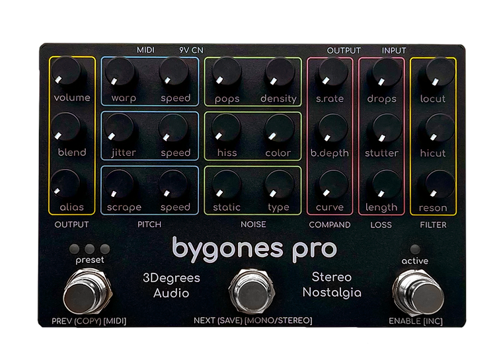
Task: Click the density knob
Action: coord(280,72)
